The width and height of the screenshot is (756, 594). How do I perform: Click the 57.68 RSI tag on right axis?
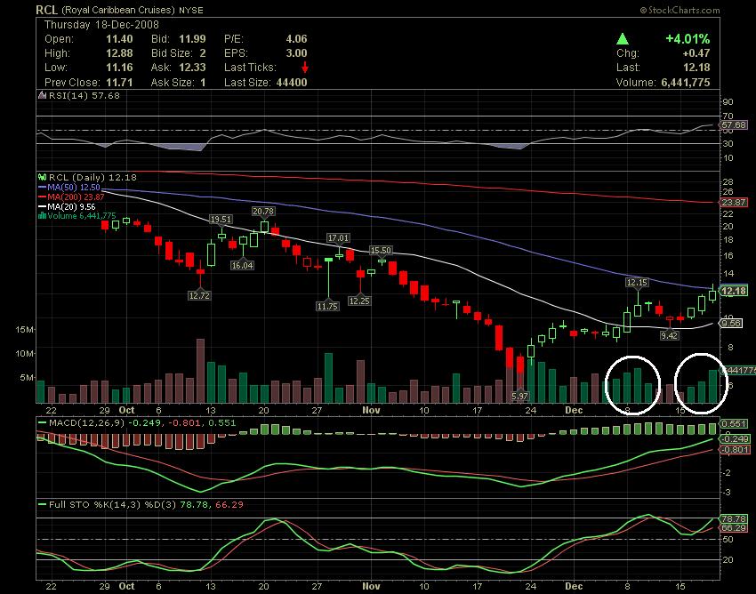coord(734,124)
